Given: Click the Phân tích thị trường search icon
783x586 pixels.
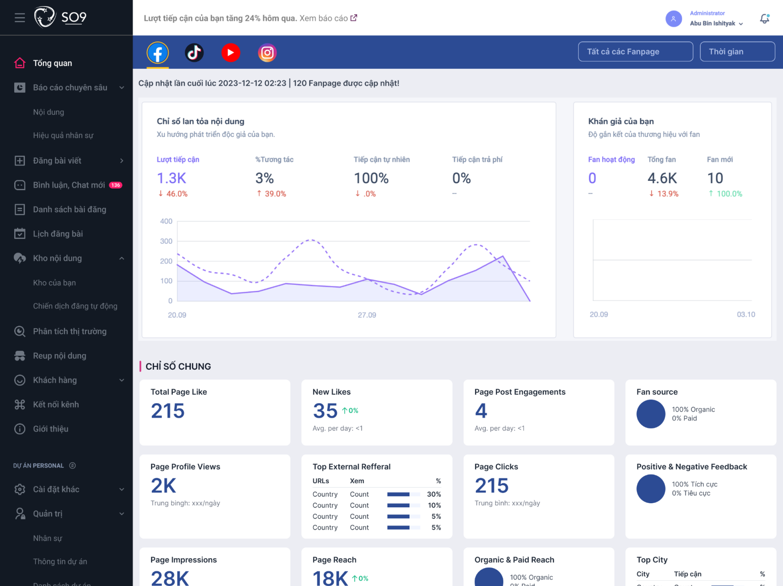Looking at the screenshot, I should click(20, 331).
